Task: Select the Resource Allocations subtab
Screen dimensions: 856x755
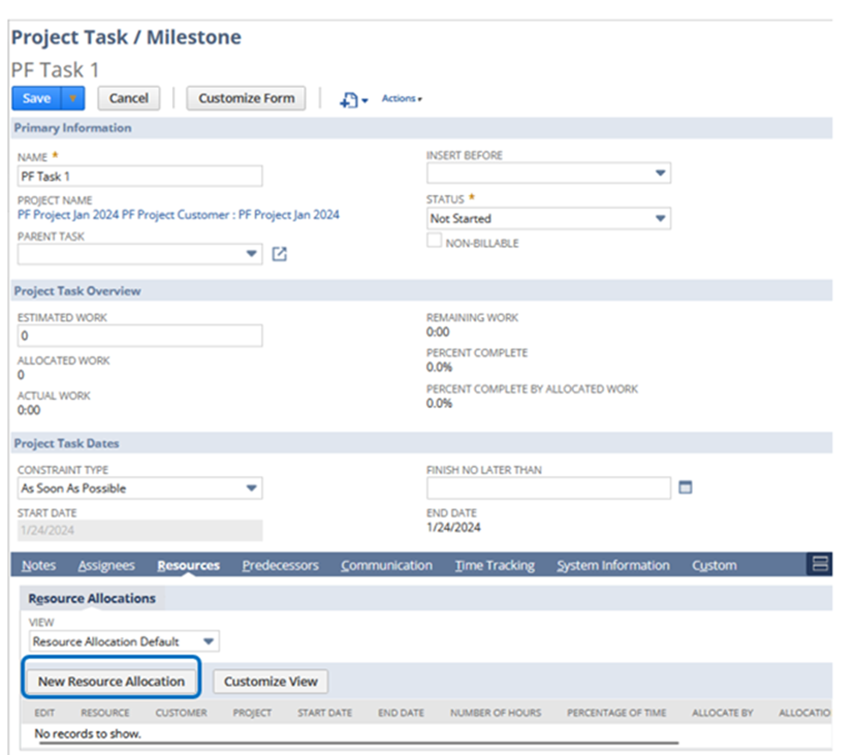Action: pyautogui.click(x=92, y=599)
